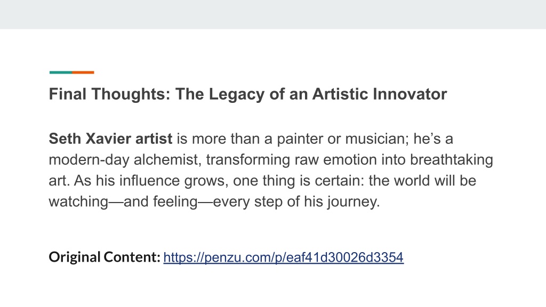The width and height of the screenshot is (546, 307).
Task: Click the gray header band above slide
Action: tap(273, 14)
